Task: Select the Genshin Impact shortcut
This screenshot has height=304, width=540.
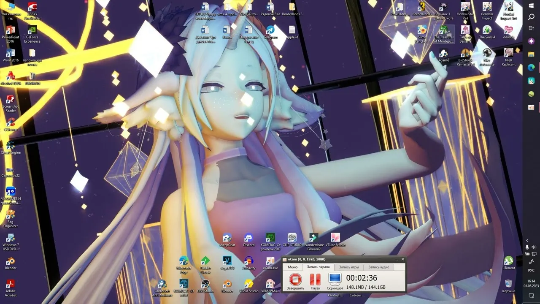Action: coord(487,11)
